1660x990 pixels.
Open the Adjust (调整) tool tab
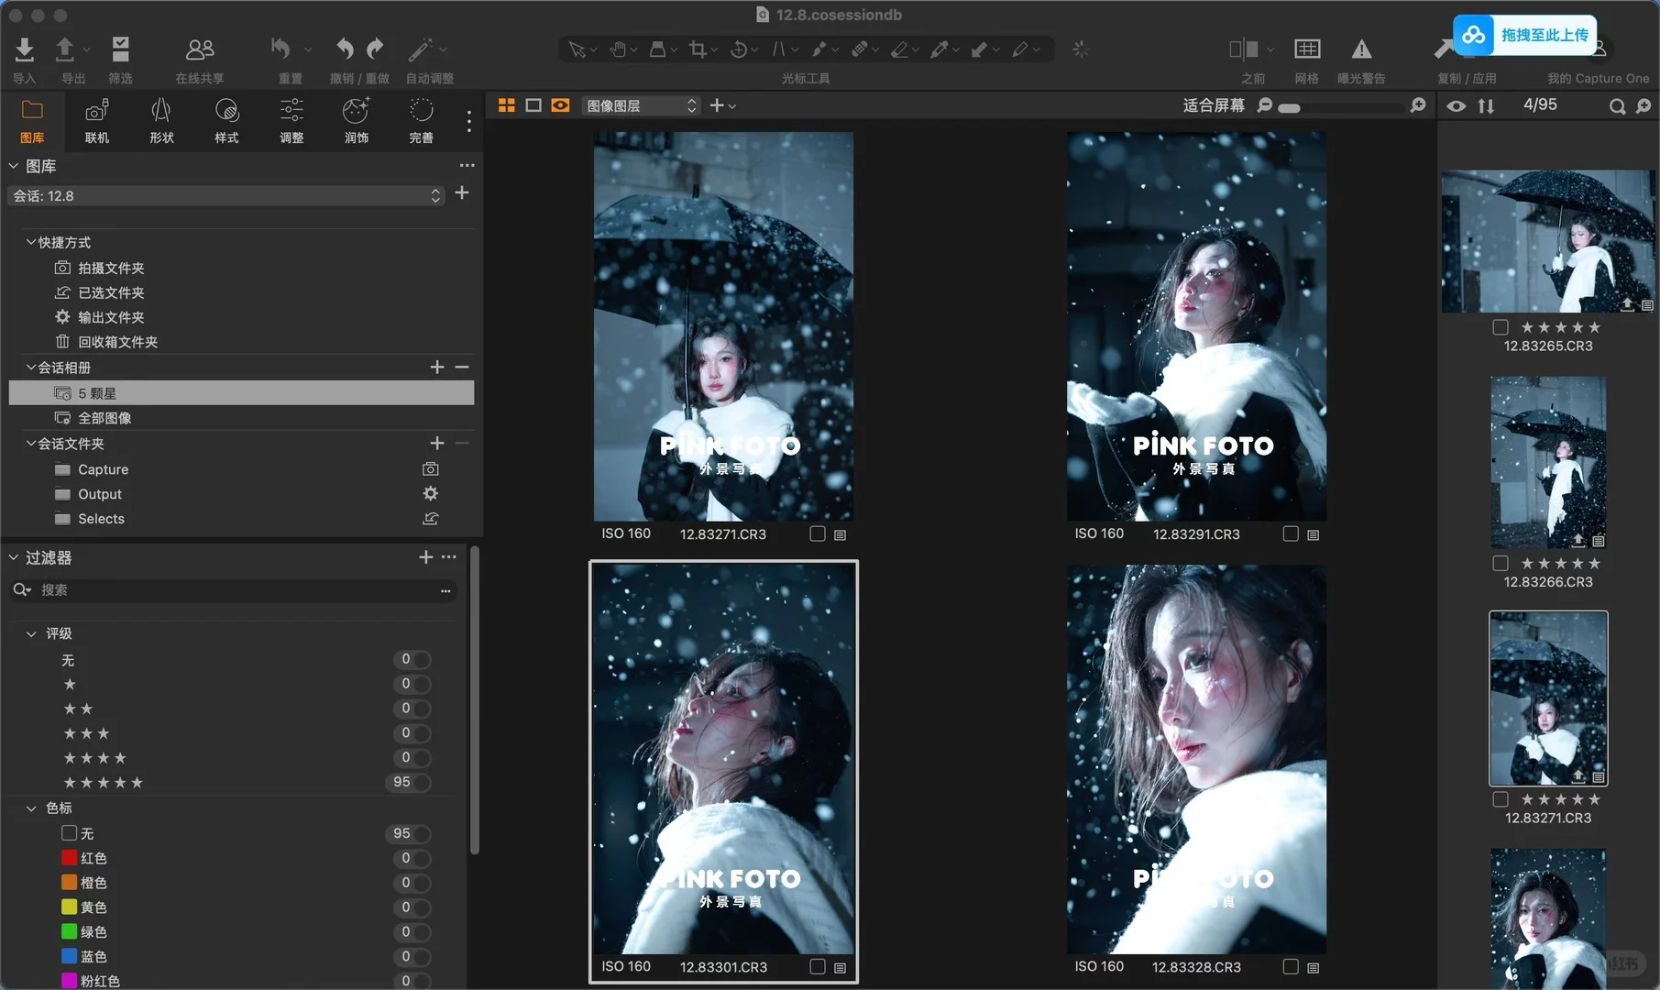click(x=291, y=112)
